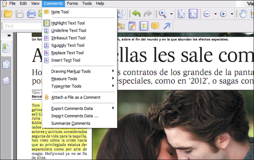
Task: Click the headline text 'ellas les sale'
Action: tap(165, 55)
